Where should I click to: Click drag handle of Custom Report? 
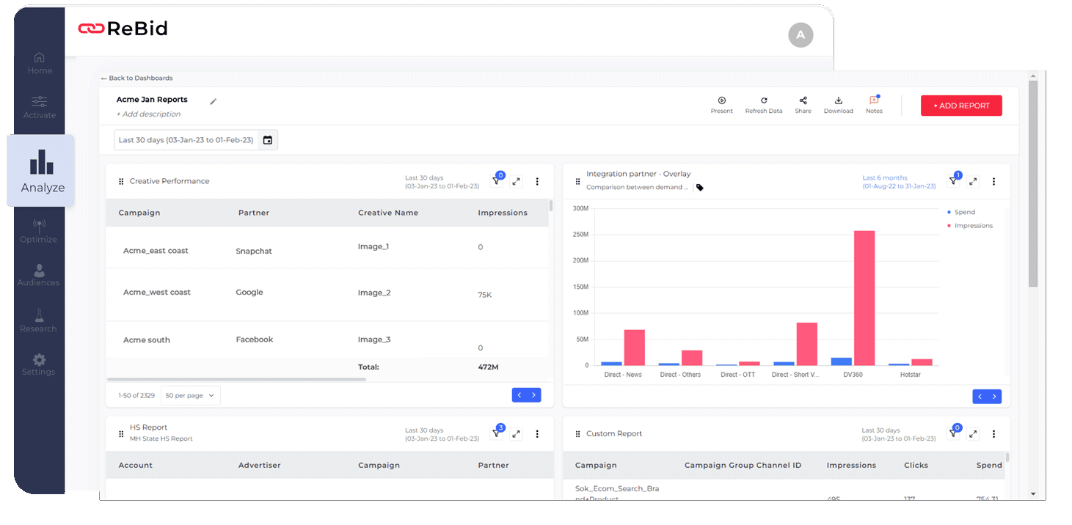(x=577, y=434)
